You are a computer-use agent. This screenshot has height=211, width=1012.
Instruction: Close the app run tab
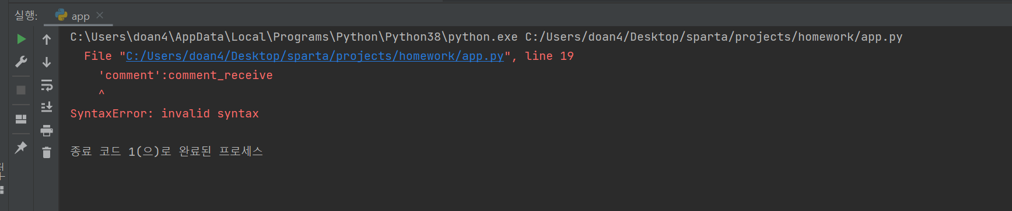point(100,15)
